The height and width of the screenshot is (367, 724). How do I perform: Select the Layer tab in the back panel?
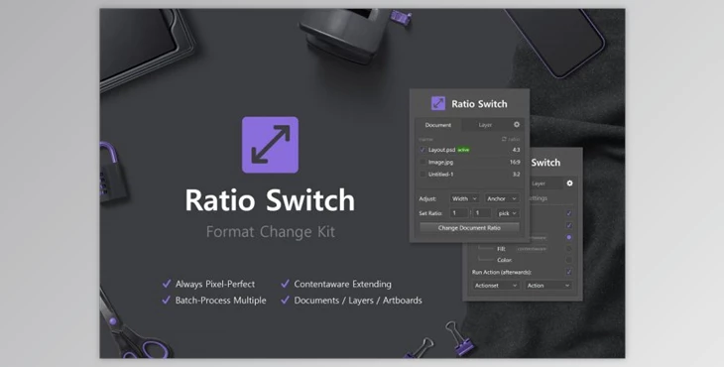pyautogui.click(x=539, y=183)
